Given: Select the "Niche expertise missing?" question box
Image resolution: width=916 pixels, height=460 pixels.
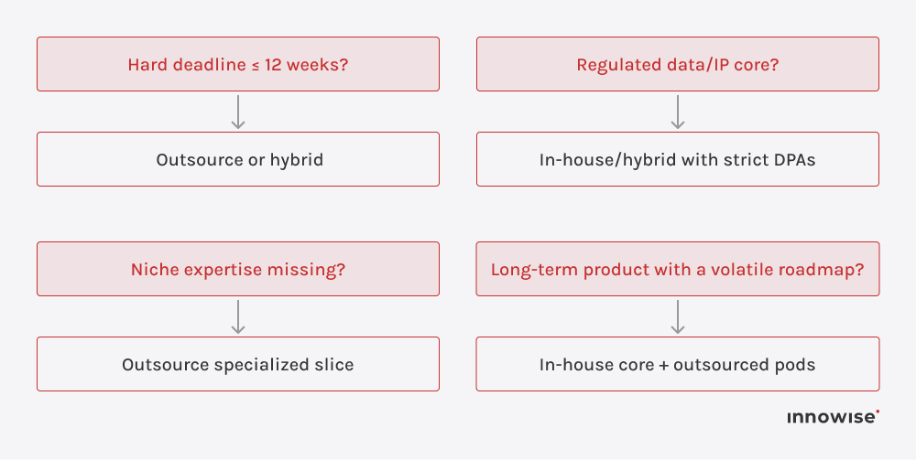Looking at the screenshot, I should (x=238, y=269).
